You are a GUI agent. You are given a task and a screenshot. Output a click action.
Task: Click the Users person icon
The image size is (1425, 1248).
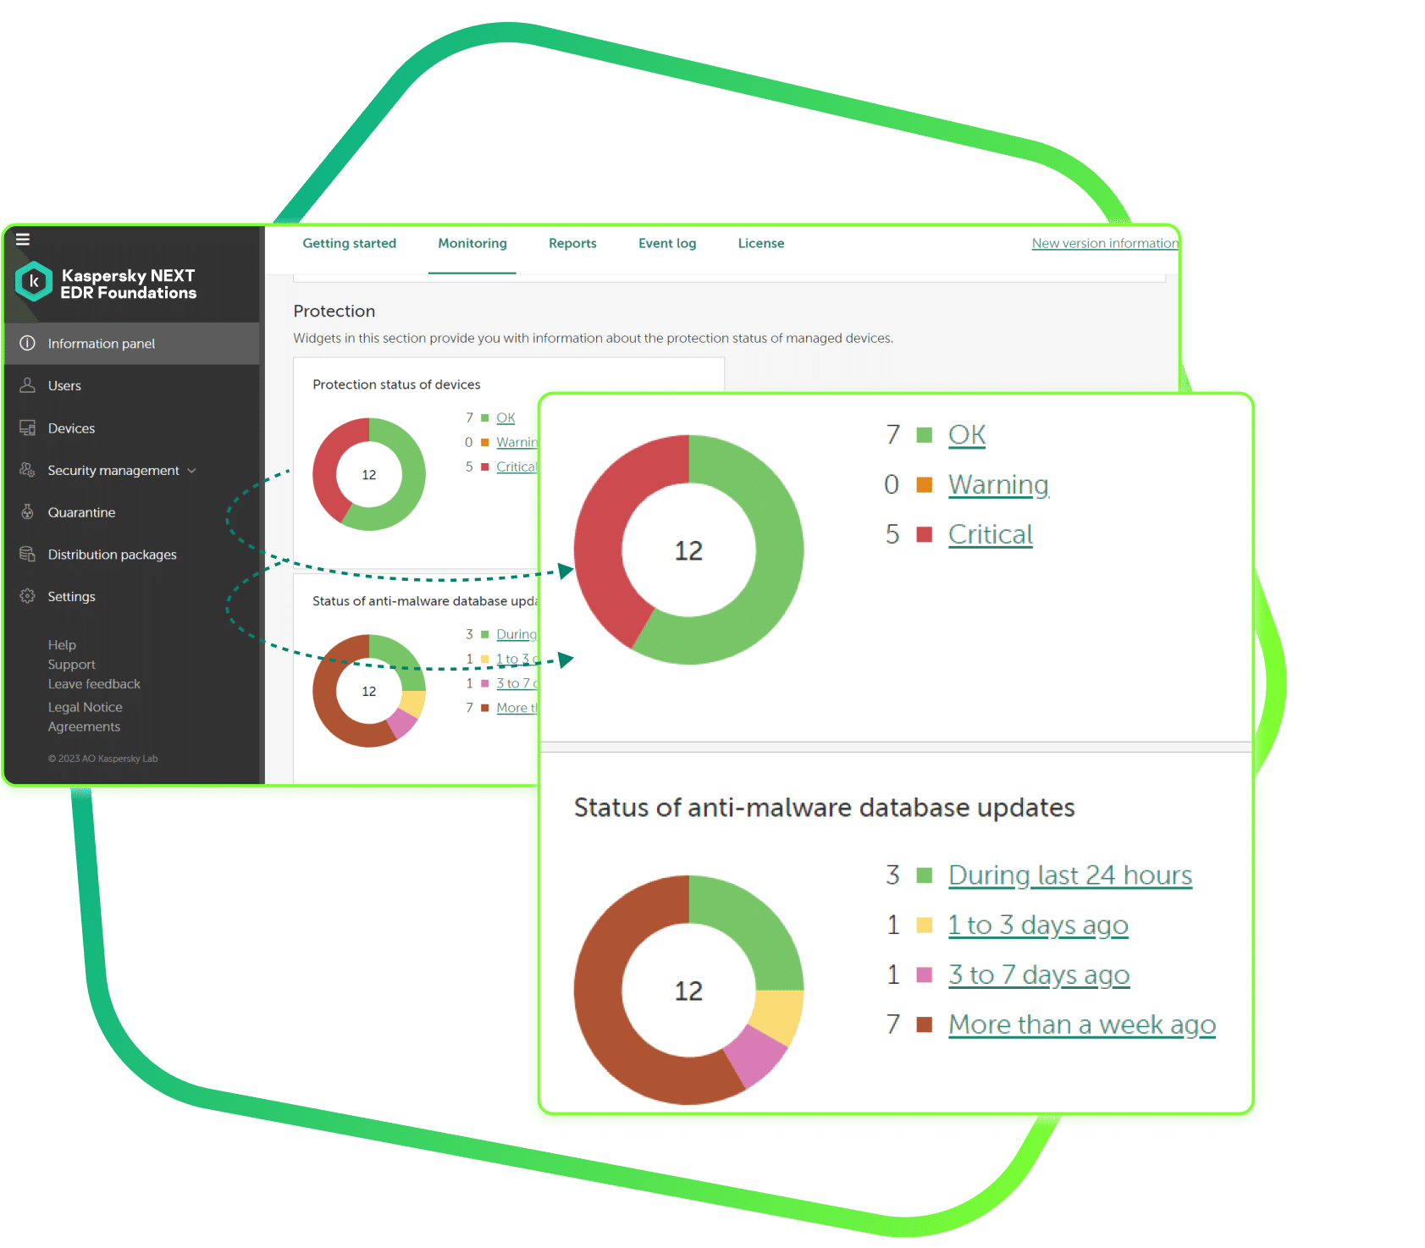[28, 385]
